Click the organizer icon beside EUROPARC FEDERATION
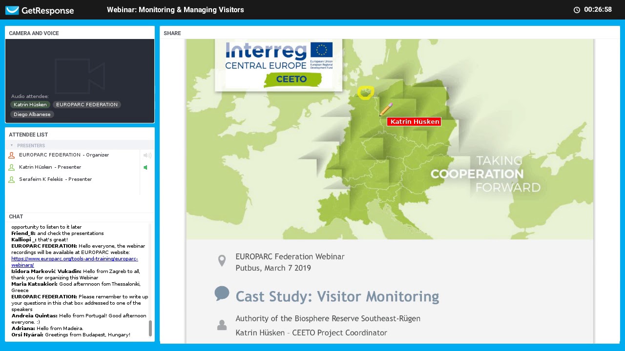Screen dimensions: 625x351 (12, 155)
